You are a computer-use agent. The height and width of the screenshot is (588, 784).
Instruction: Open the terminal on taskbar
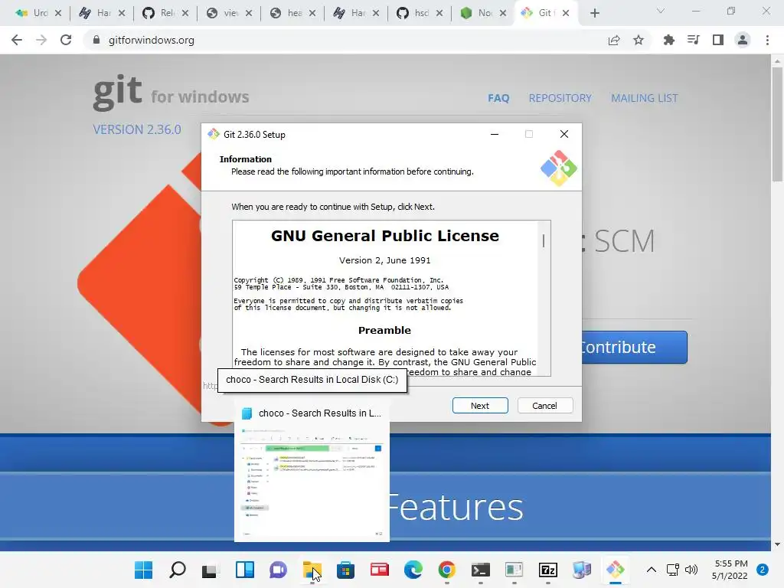tap(481, 570)
